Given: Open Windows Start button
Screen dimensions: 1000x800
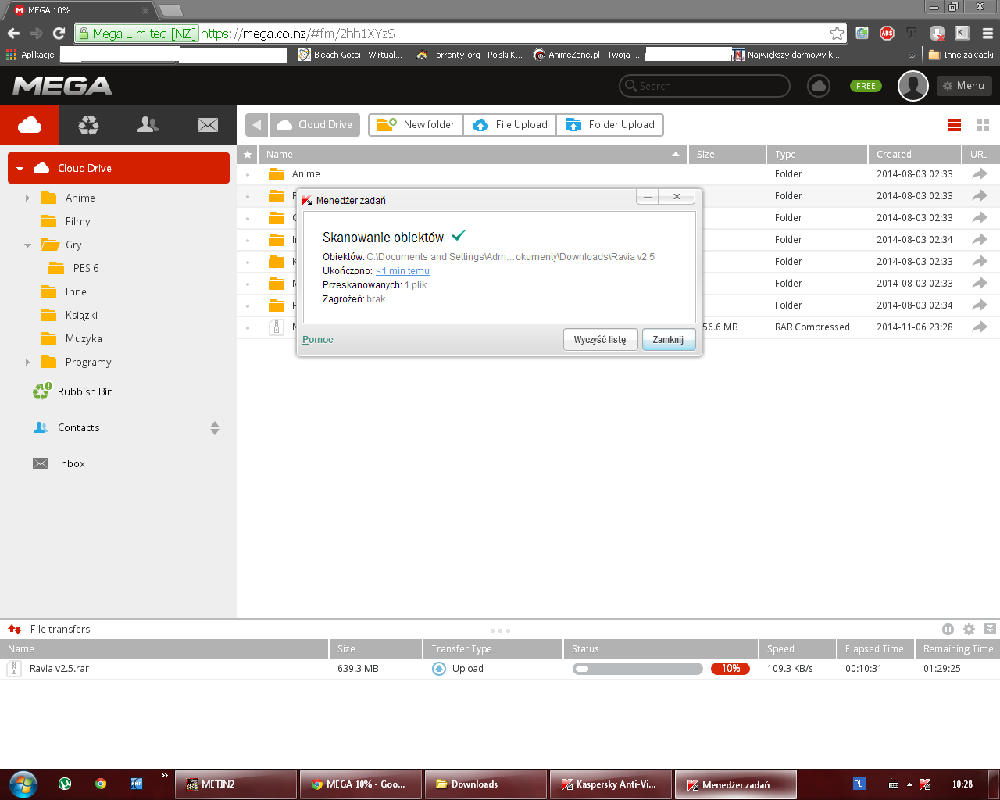Looking at the screenshot, I should [x=23, y=784].
